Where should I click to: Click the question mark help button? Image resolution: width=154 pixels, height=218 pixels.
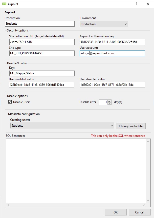coord(137,4)
